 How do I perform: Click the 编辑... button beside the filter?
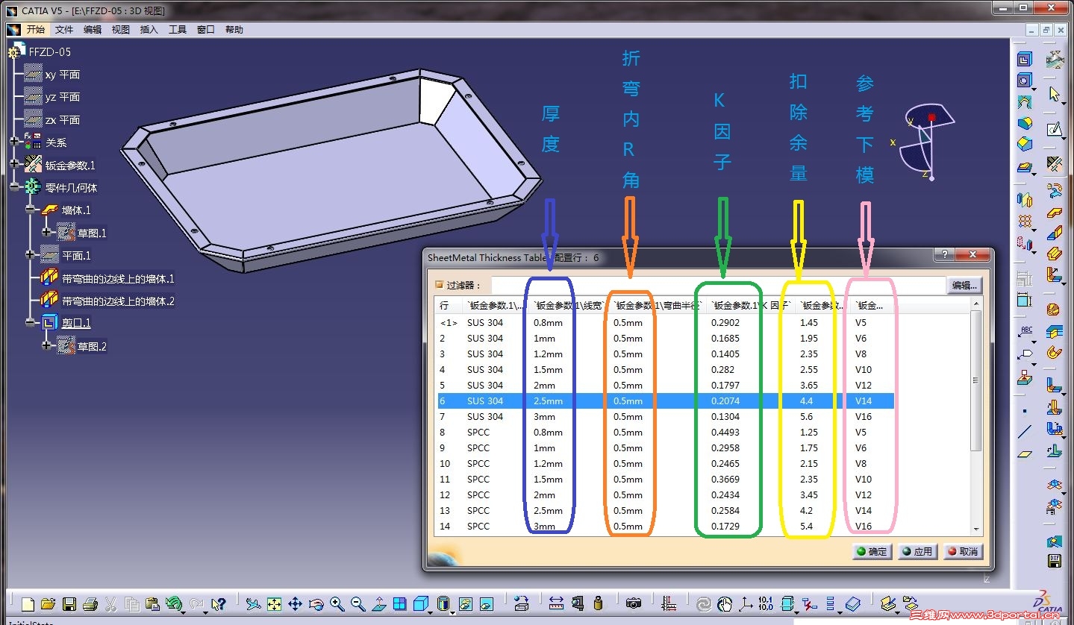tap(965, 285)
